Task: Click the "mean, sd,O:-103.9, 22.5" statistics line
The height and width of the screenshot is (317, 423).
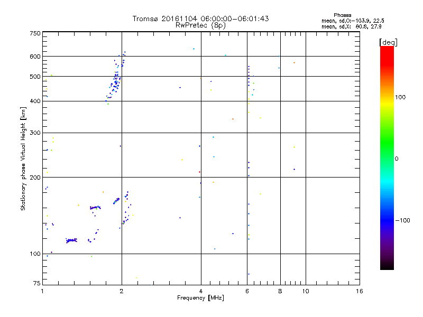Action: [353, 21]
